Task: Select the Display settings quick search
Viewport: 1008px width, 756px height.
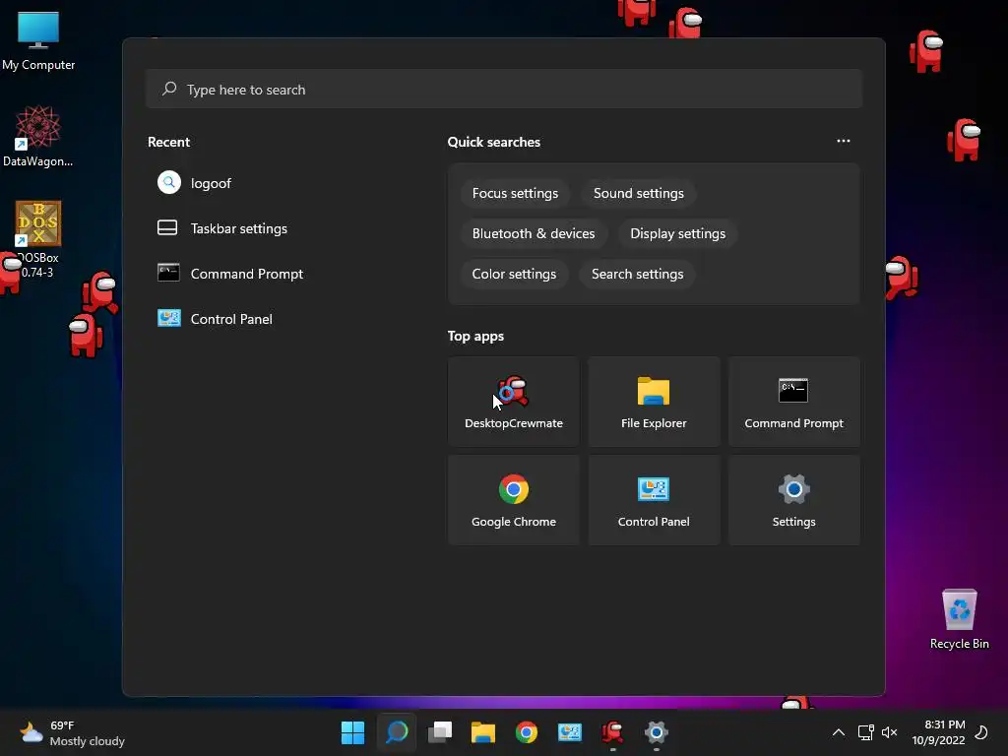Action: point(677,234)
